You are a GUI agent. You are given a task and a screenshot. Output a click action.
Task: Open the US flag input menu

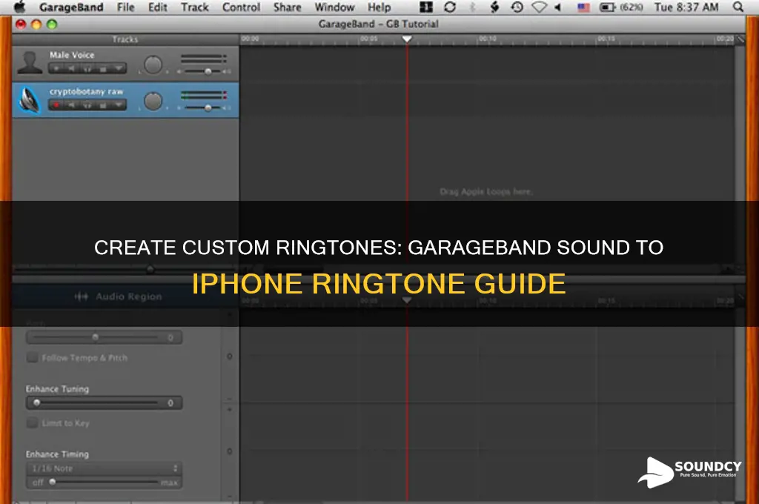pos(584,7)
